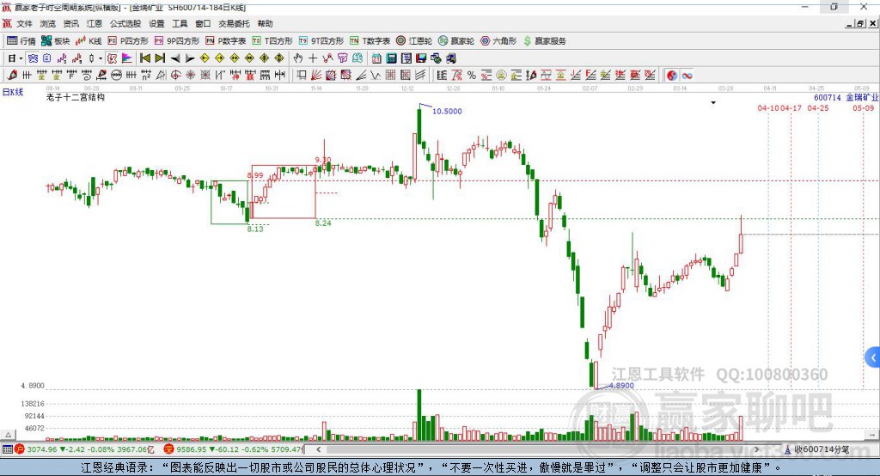The height and width of the screenshot is (476, 880).
Task: Open the T四方形 tool
Action: coord(272,41)
